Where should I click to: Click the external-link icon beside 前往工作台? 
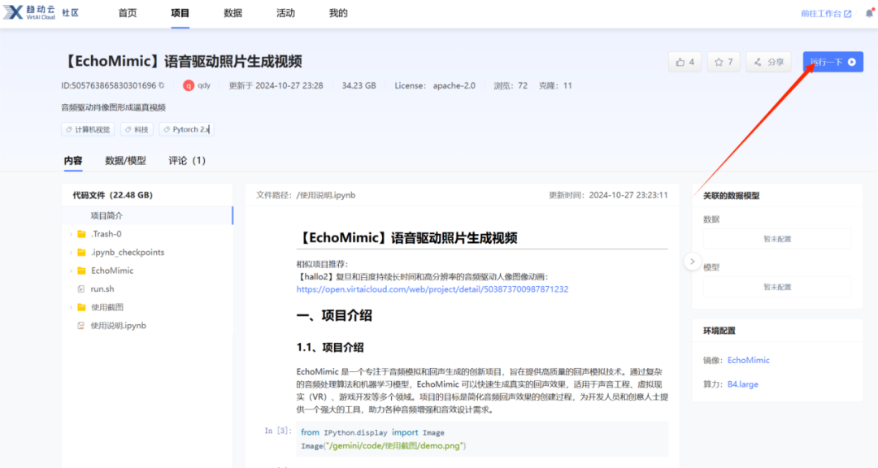tap(848, 14)
